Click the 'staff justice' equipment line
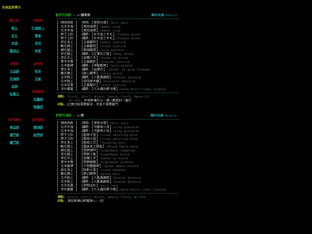Image resolution: width=312 pixels, height=234 pixels. pyautogui.click(x=91, y=85)
